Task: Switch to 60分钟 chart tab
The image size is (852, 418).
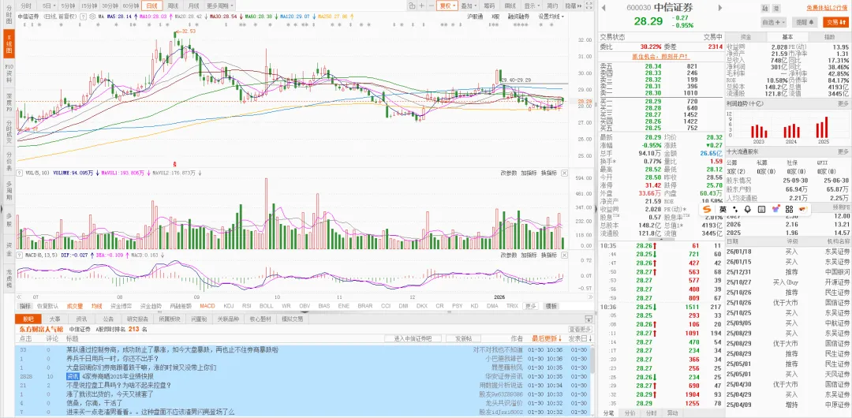Action: coord(130,6)
